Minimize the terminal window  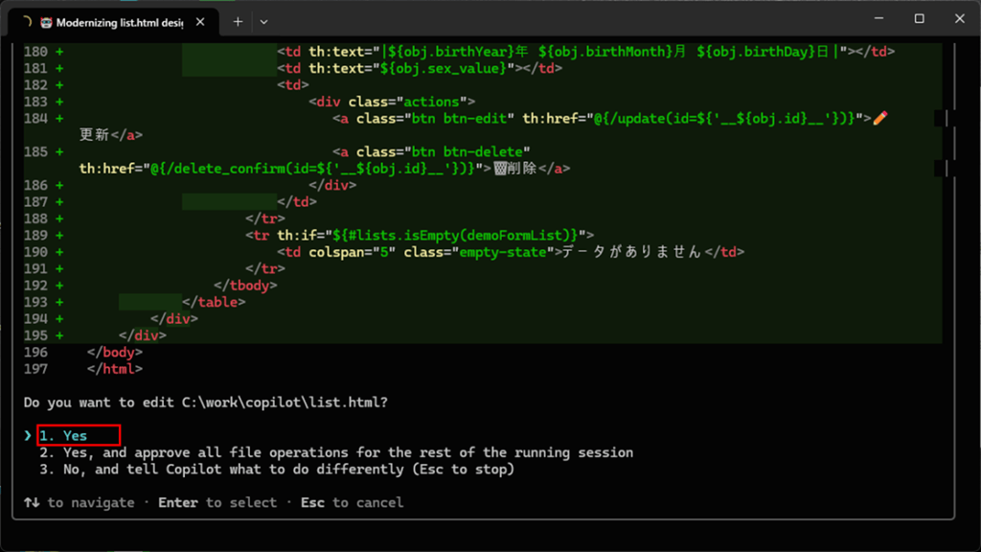click(x=879, y=19)
